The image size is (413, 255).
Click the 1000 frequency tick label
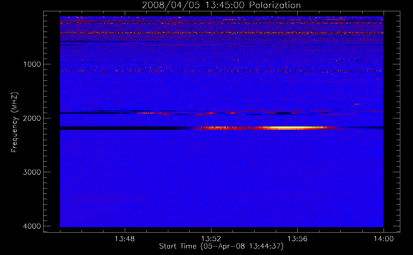(32, 64)
